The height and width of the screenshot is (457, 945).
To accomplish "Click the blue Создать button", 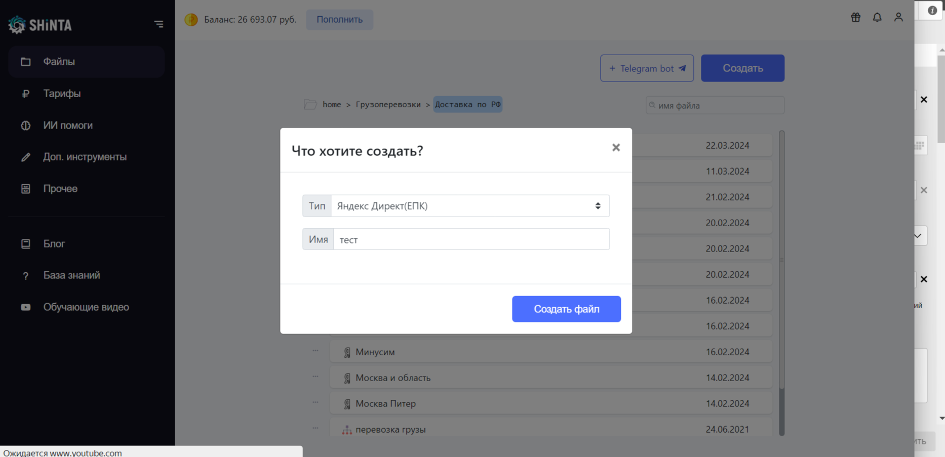I will (x=742, y=68).
